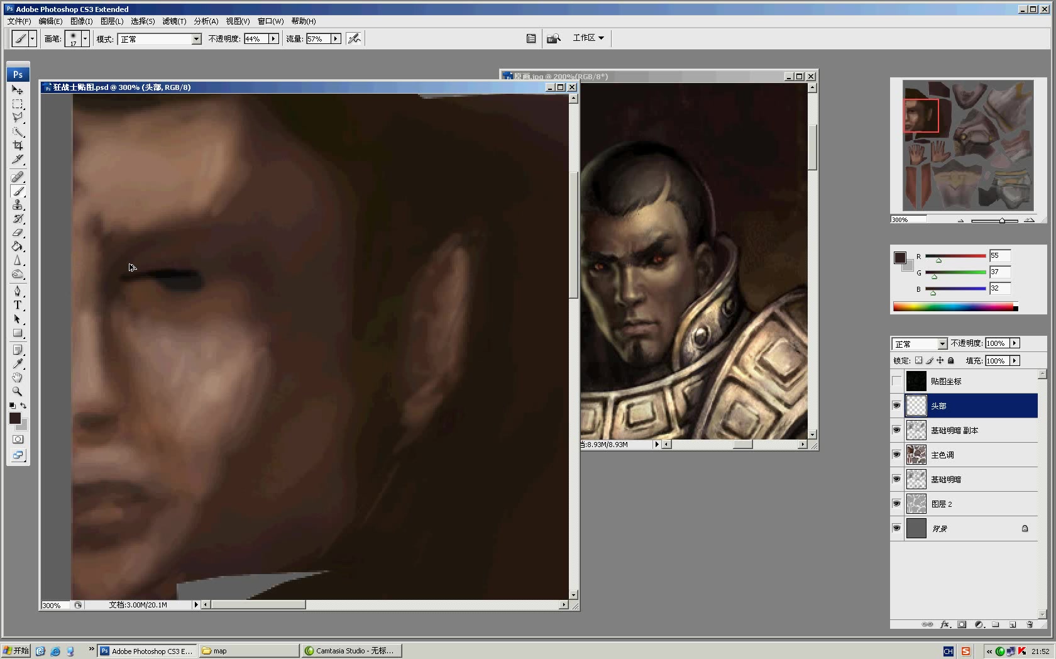Screen dimensions: 1056x659
Task: Select the Rectangle shape tool
Action: (18, 333)
